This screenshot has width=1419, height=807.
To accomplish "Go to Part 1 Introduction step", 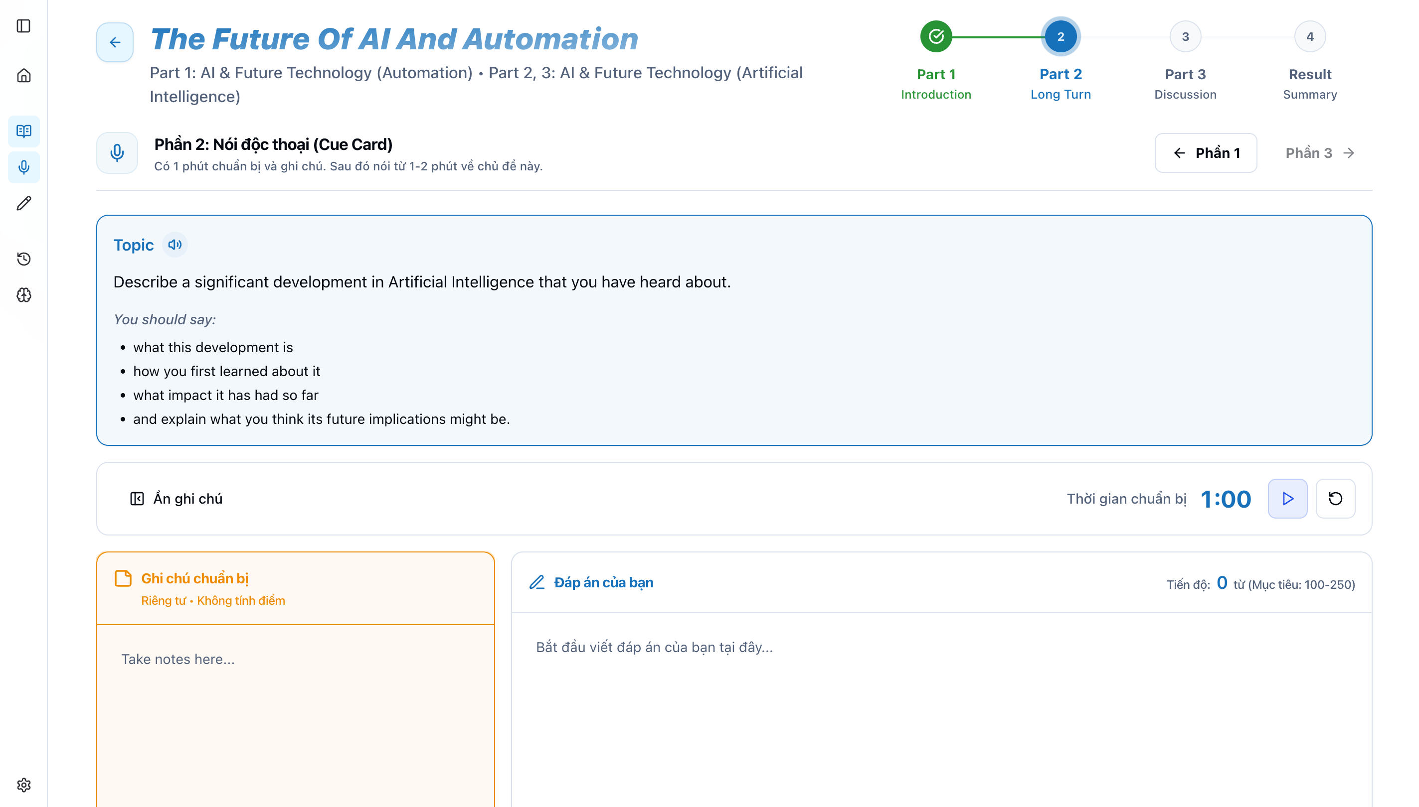I will (x=936, y=37).
